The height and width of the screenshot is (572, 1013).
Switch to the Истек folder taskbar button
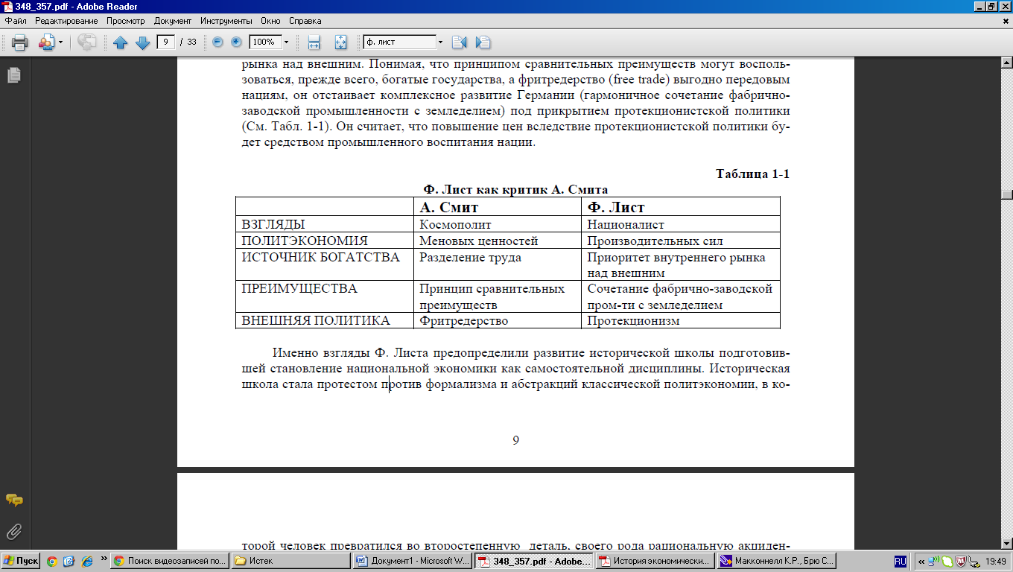[291, 561]
